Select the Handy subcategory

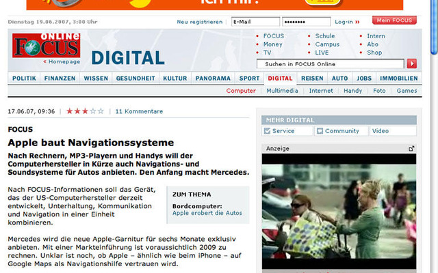[353, 91]
